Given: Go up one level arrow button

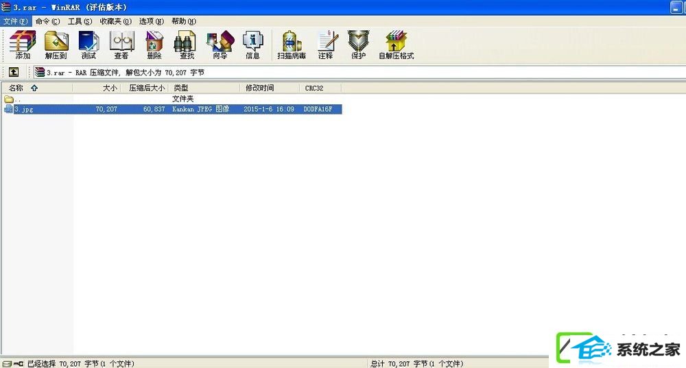Looking at the screenshot, I should point(14,72).
